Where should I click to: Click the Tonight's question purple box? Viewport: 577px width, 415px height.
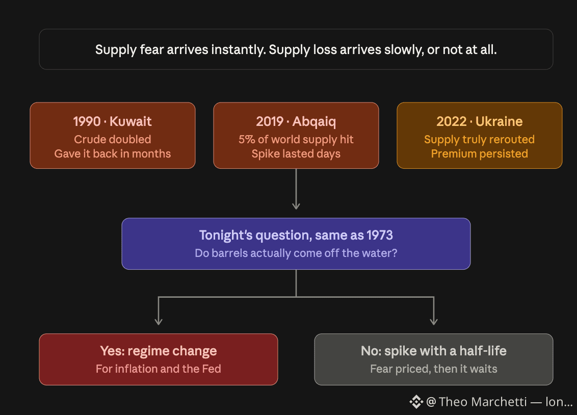click(x=296, y=244)
